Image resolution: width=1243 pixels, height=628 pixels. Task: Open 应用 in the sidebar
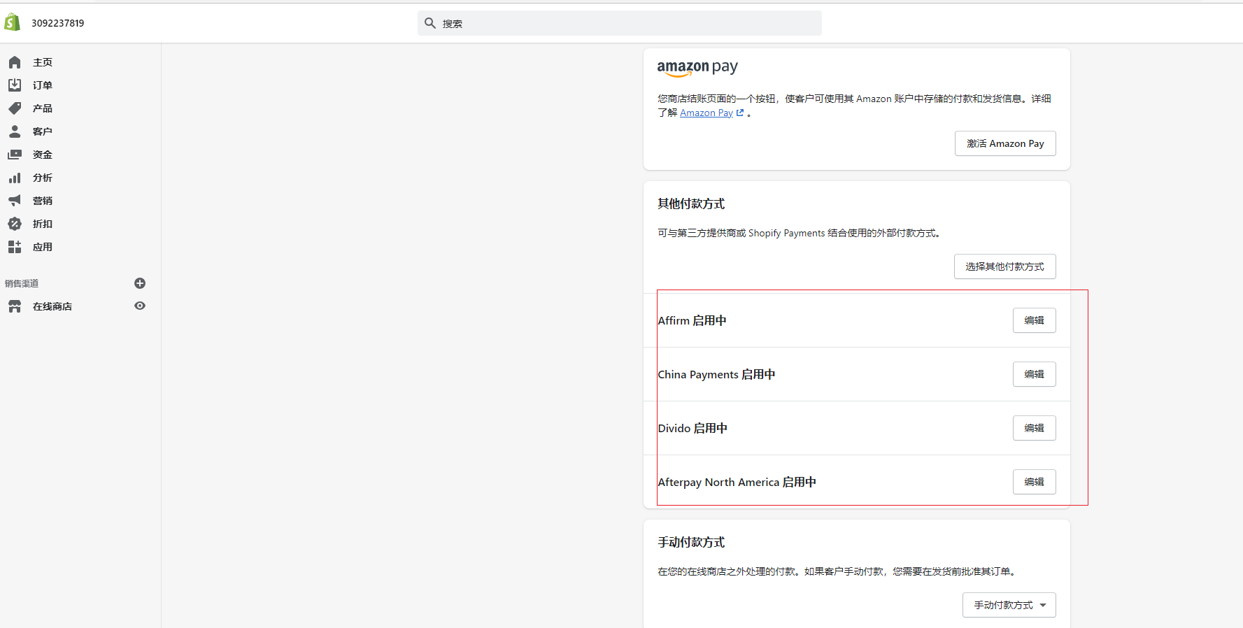coord(43,247)
